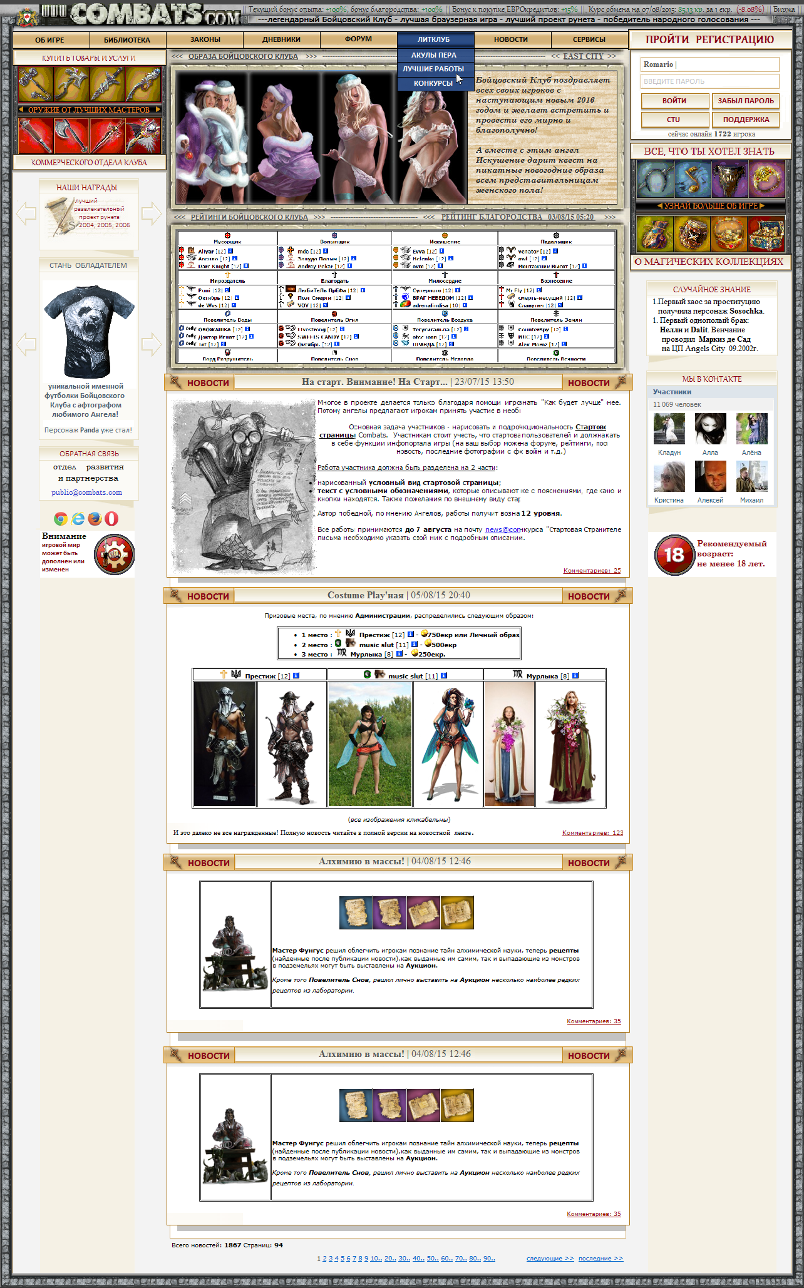The image size is (804, 1288).
Task: Click the Firefox browser icon
Action: click(95, 518)
